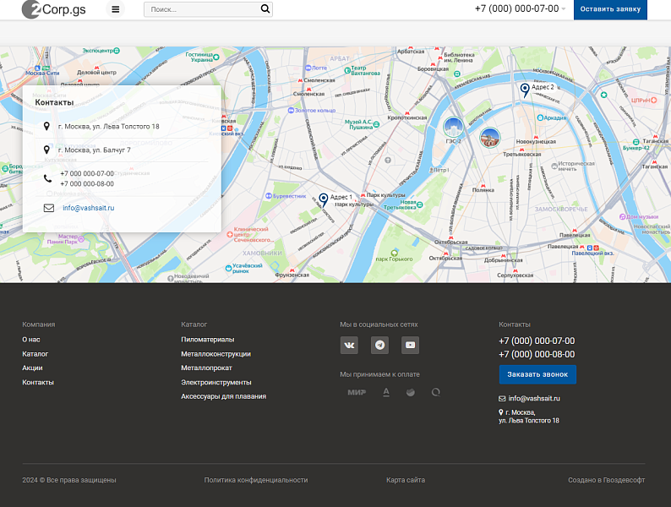Open the hamburger menu in header

pyautogui.click(x=115, y=9)
